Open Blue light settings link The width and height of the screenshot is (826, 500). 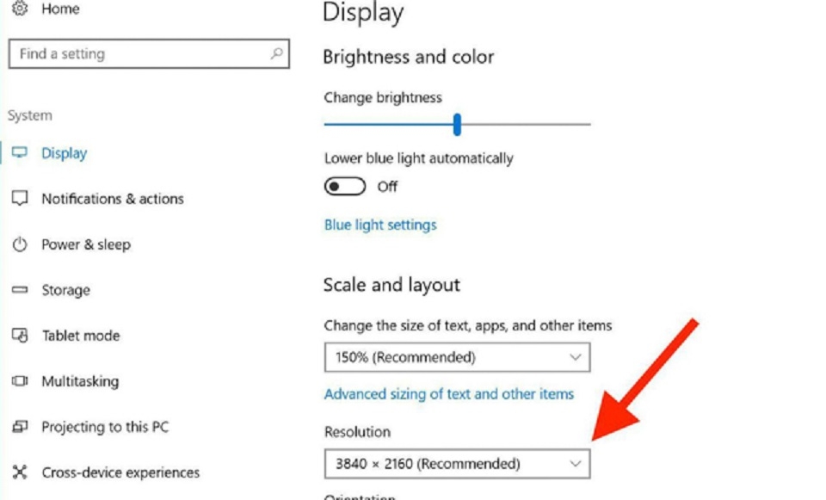click(380, 225)
